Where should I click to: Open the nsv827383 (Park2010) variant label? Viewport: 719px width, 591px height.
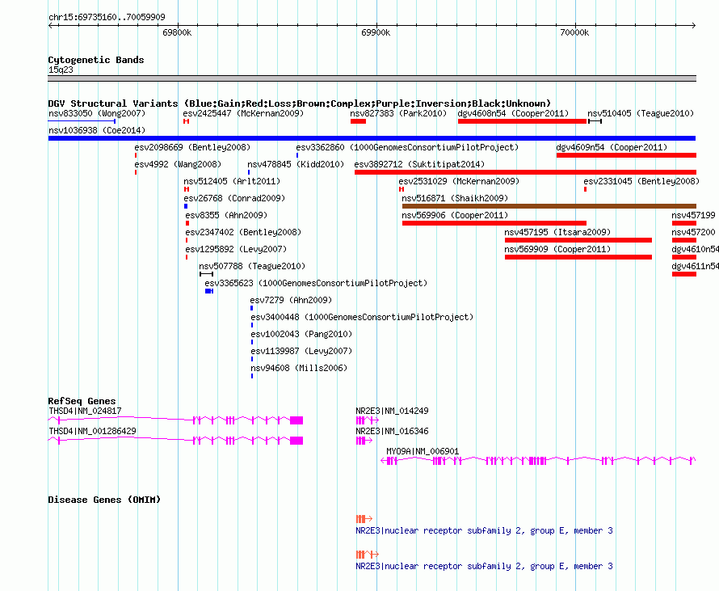398,113
